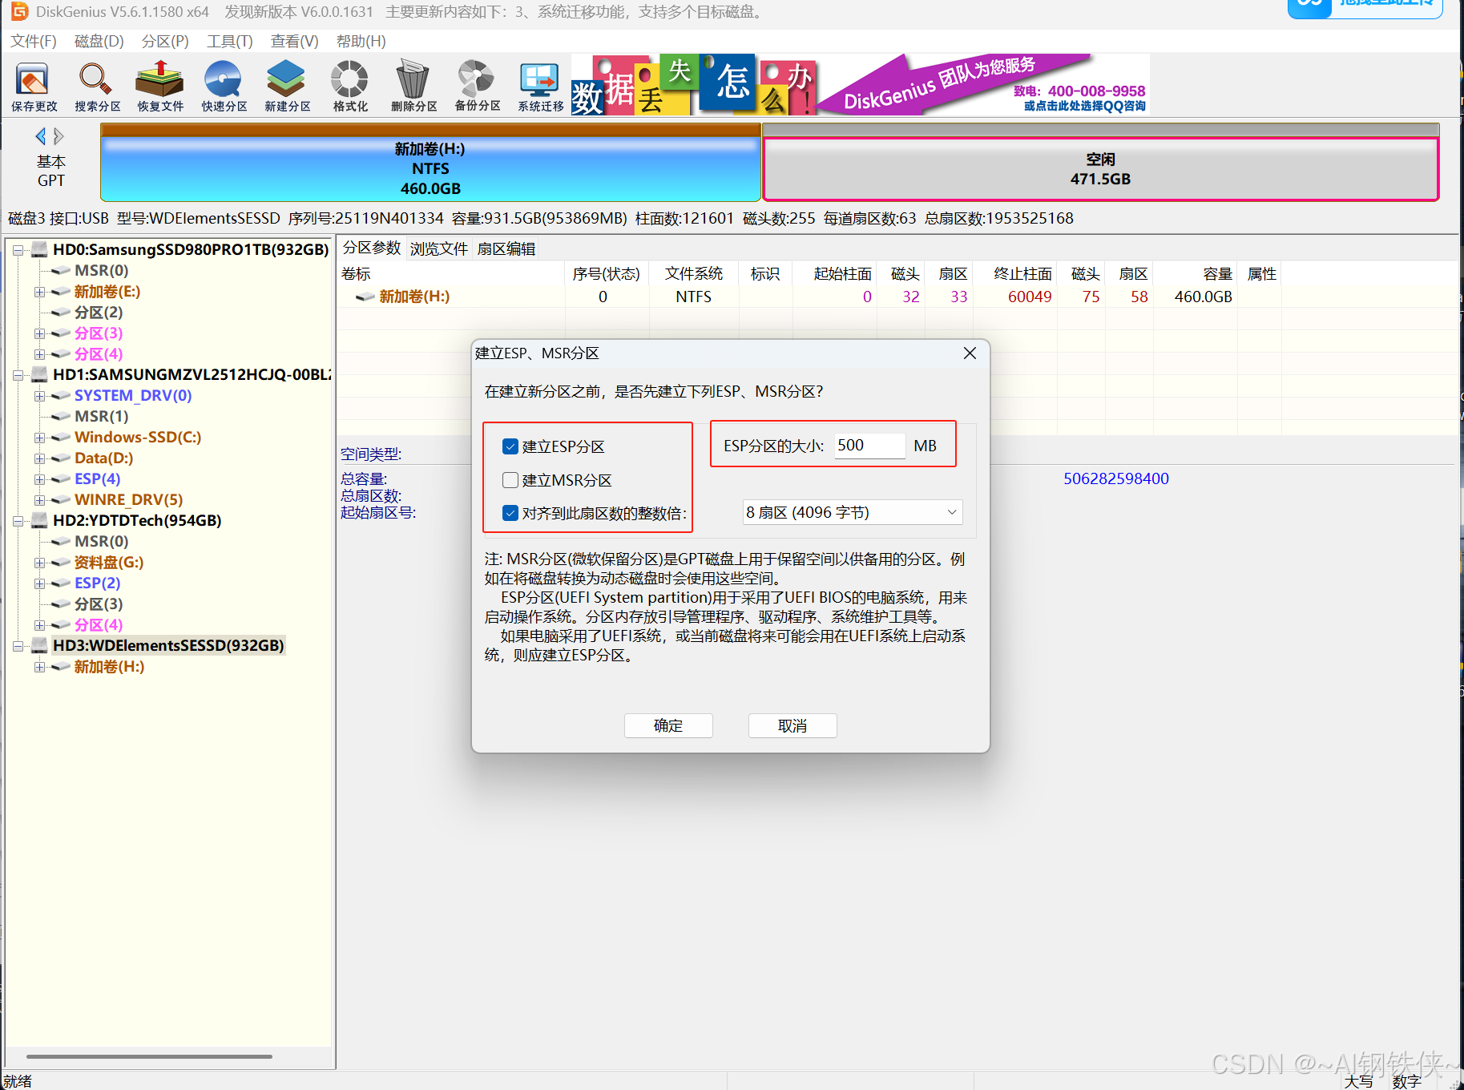The width and height of the screenshot is (1464, 1090).
Task: Select ESP(2) under HD2 in tree
Action: tap(97, 583)
